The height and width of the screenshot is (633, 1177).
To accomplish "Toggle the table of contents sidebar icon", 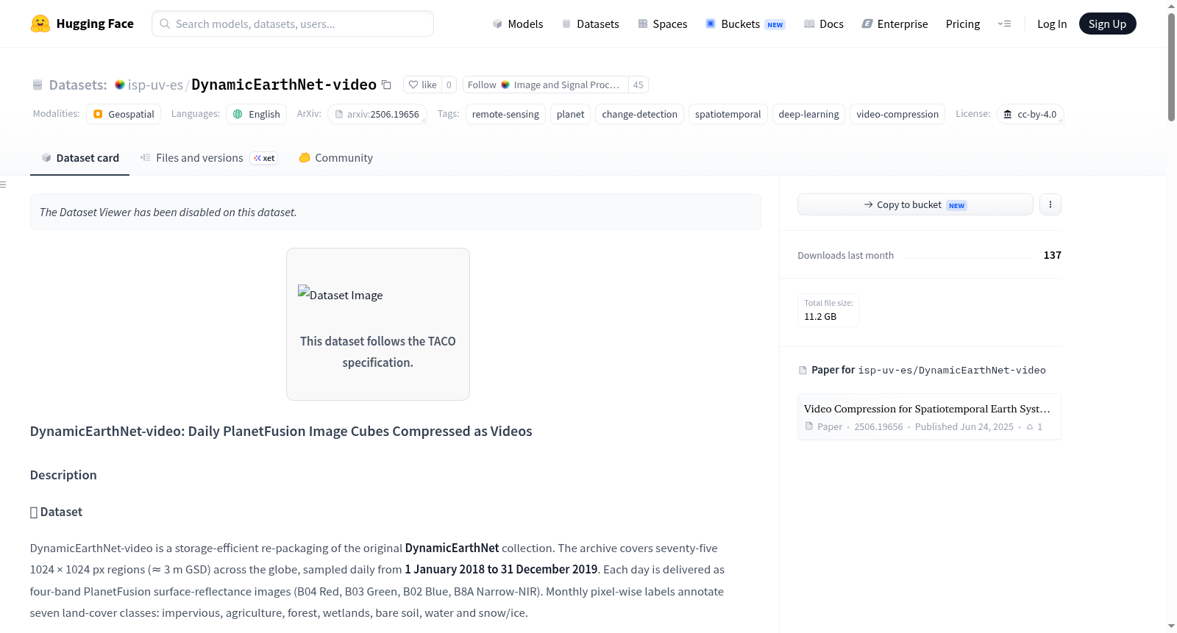I will (x=4, y=185).
